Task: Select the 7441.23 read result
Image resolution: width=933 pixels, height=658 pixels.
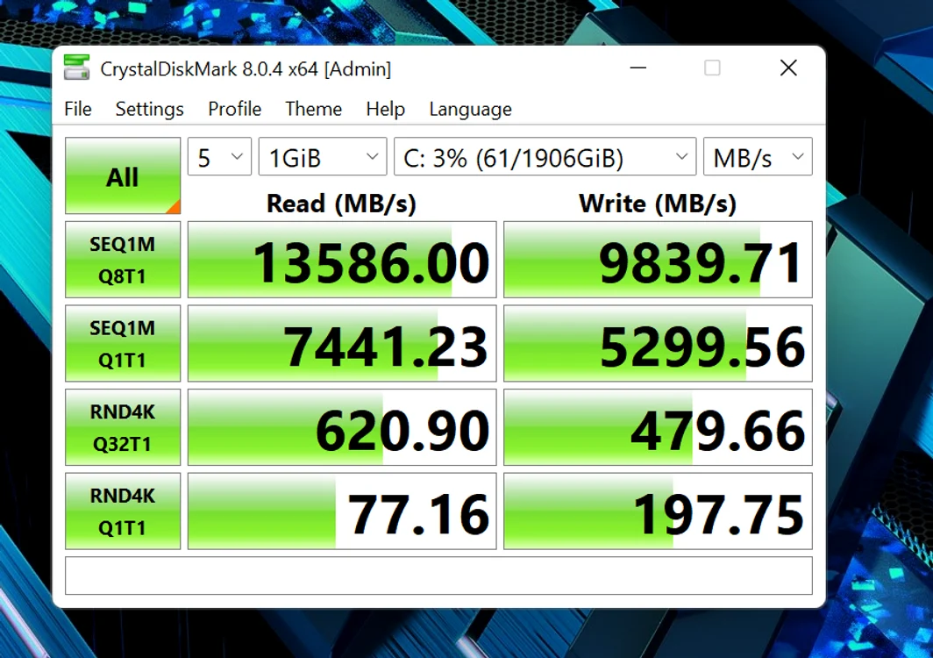Action: 342,344
